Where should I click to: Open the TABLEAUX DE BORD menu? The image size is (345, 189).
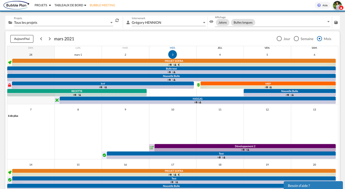tap(70, 5)
